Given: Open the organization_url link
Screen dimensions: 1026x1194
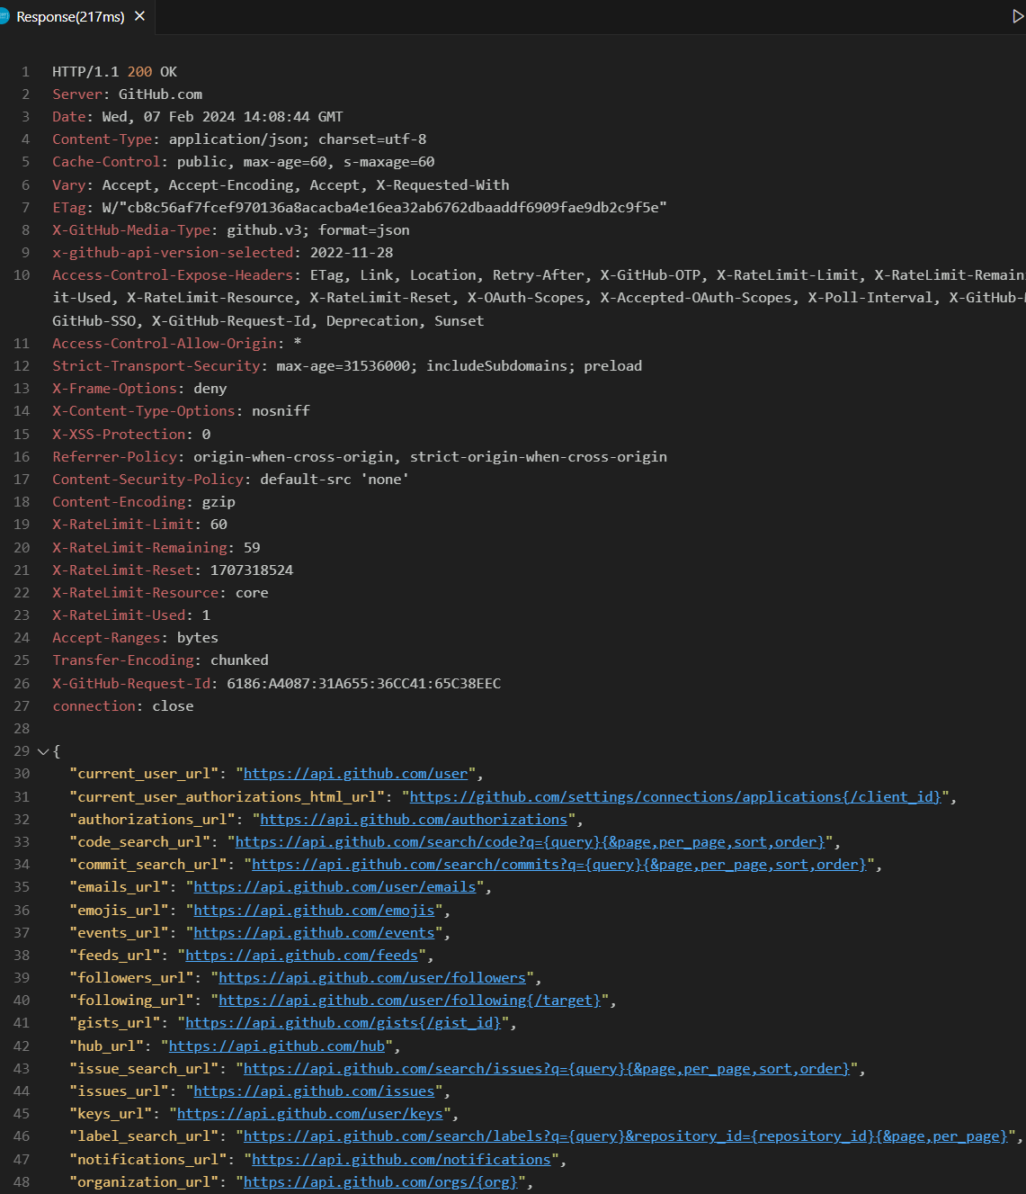Looking at the screenshot, I should pos(381,1182).
